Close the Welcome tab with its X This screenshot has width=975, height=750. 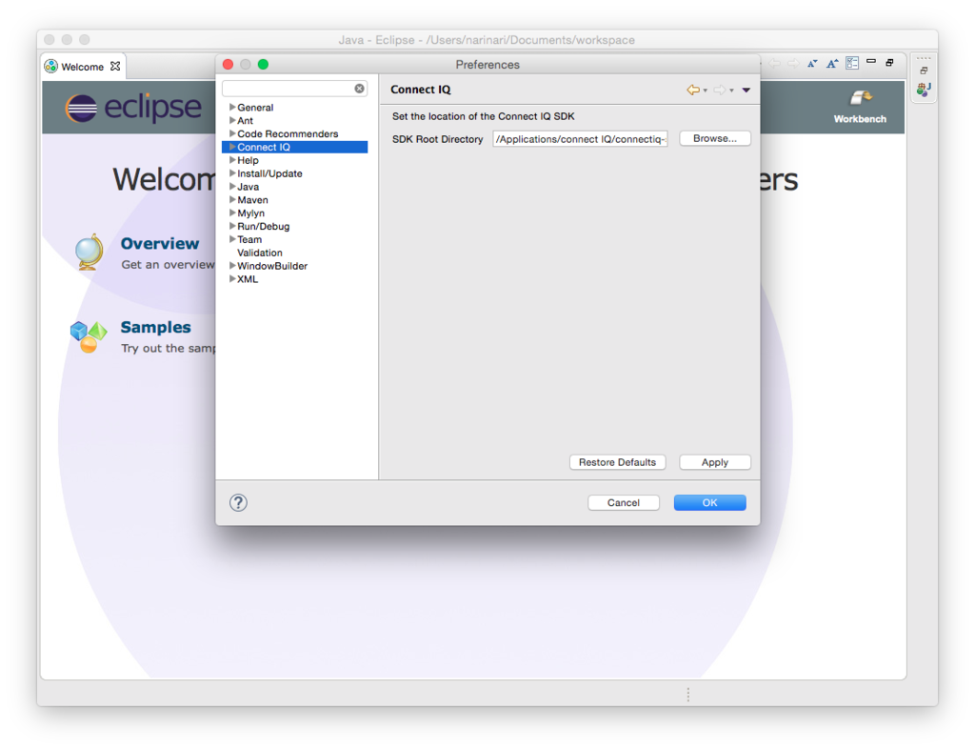click(115, 66)
